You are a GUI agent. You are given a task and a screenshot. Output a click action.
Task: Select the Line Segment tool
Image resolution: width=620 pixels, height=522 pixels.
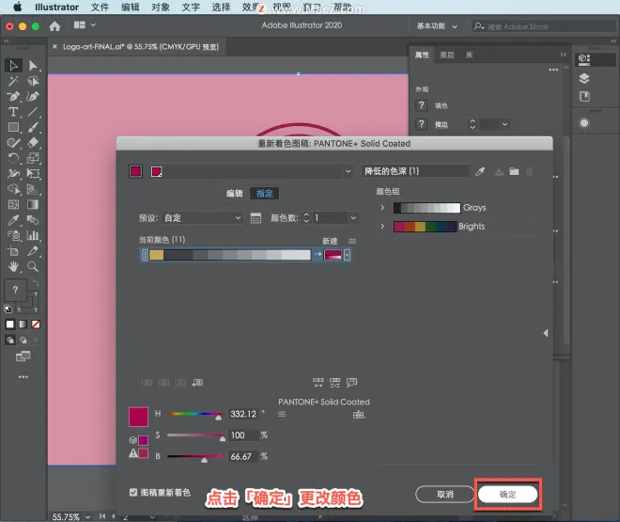coord(33,112)
